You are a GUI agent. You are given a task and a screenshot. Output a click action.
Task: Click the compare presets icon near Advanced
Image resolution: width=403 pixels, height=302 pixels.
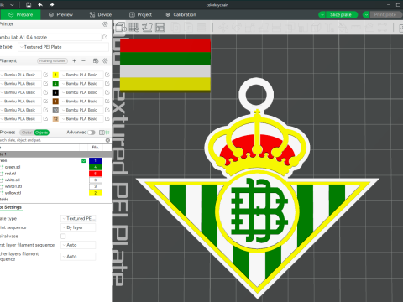[x=102, y=133]
